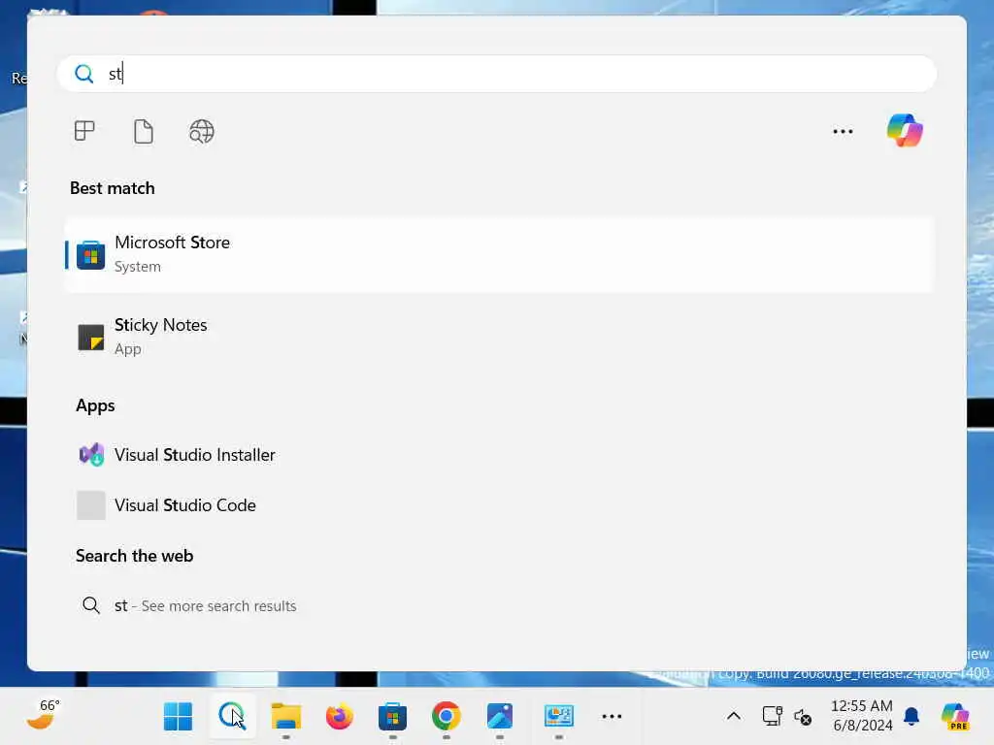The image size is (994, 745).
Task: Open Visual Studio Code result
Action: tap(499, 504)
